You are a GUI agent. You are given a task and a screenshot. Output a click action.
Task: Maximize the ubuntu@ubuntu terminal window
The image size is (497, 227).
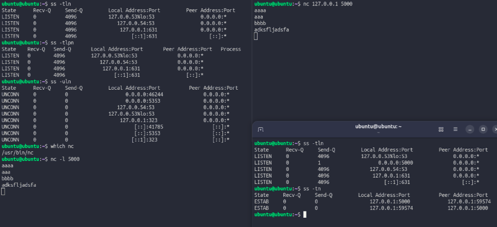483,130
